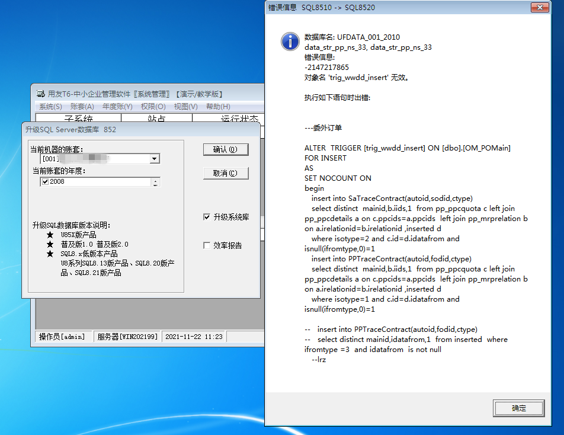Click the --lrz comment line

coord(319,360)
